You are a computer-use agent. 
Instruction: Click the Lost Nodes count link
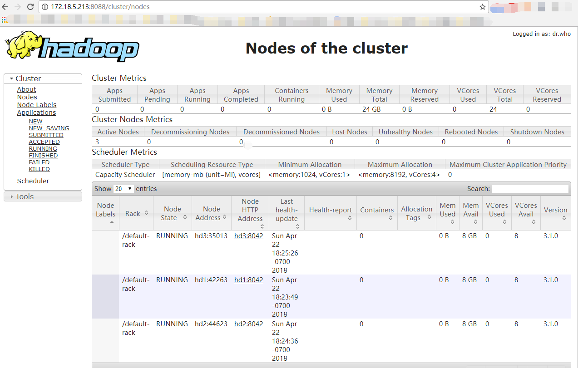tap(331, 142)
